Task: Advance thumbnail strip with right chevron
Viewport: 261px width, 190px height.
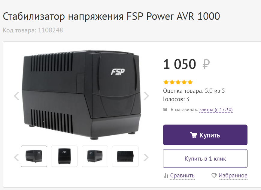Action: coord(146,157)
